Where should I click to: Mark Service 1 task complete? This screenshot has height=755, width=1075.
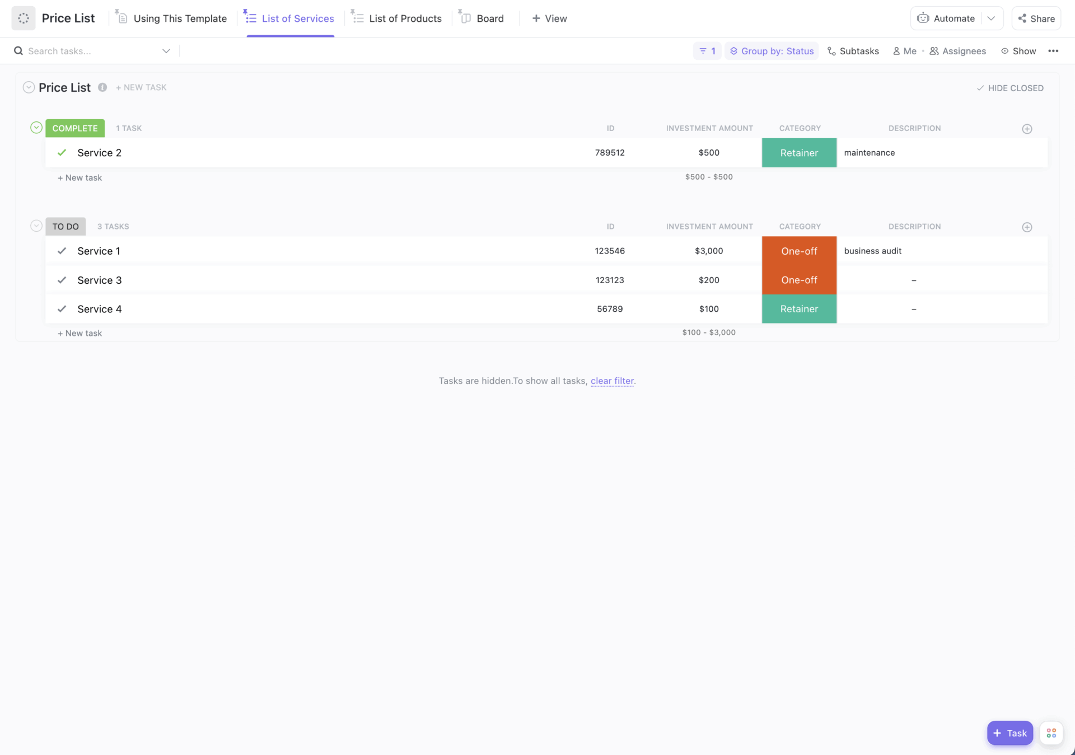(x=62, y=251)
